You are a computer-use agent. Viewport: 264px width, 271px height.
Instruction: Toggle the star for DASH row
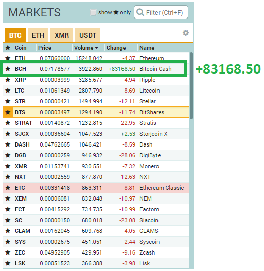(8, 144)
